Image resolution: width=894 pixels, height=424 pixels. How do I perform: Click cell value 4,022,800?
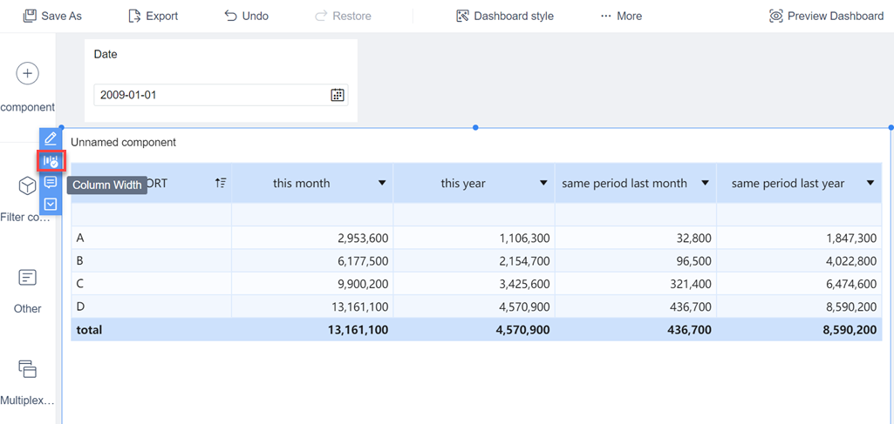tap(851, 261)
